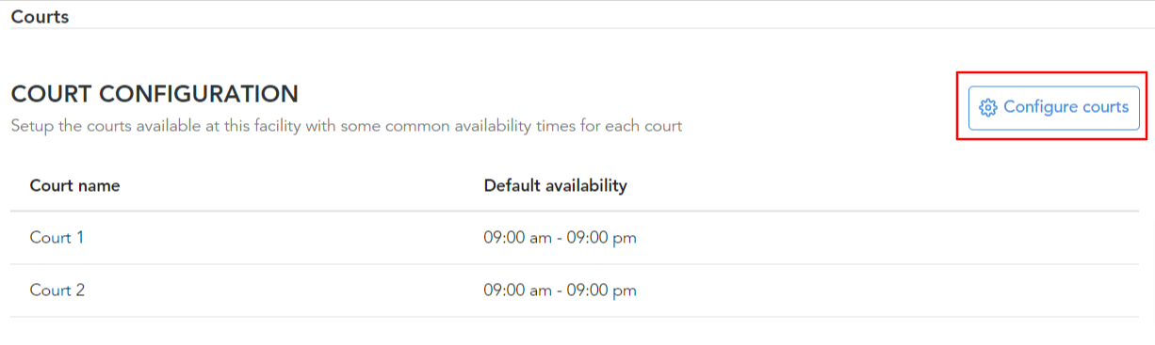
Task: Click the digit 1 in Court 1
Action: [x=79, y=238]
